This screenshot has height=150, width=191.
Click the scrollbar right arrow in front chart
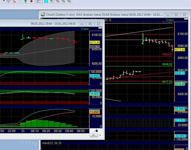point(100,135)
